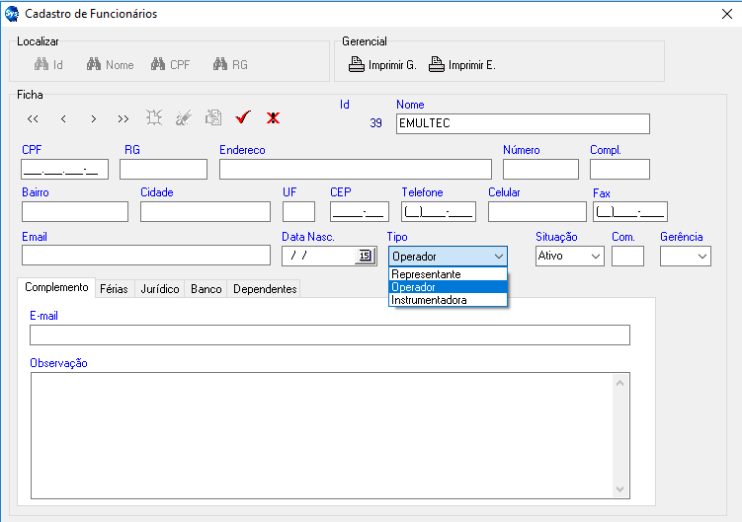Click the Imprimir E. print button
Screen dimensions: 742x522
pyautogui.click(x=461, y=65)
